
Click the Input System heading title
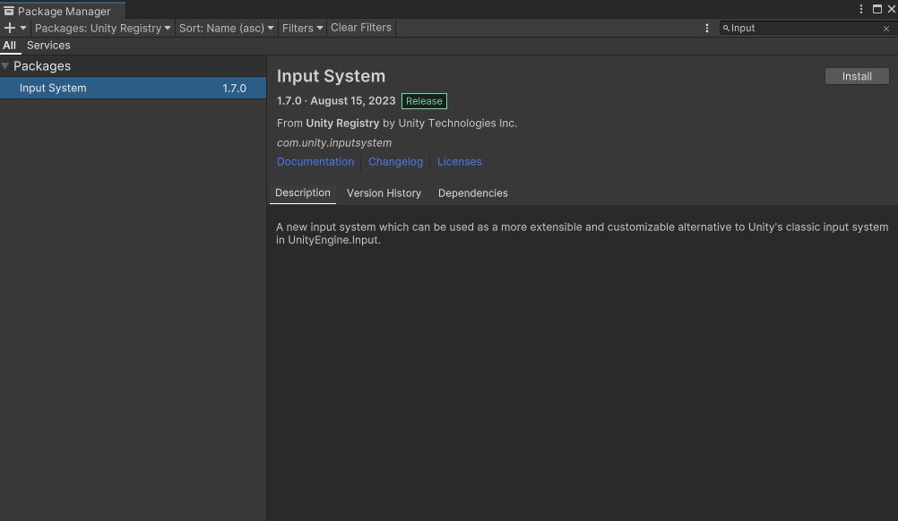pyautogui.click(x=331, y=76)
